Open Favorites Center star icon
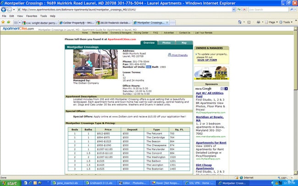 [3, 22]
